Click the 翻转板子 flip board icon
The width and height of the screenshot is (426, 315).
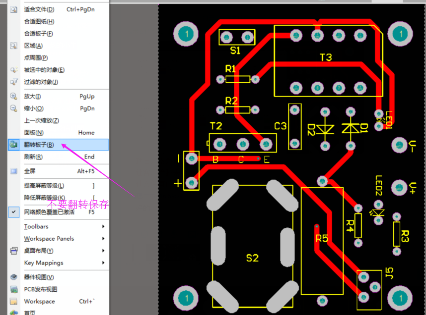point(14,145)
